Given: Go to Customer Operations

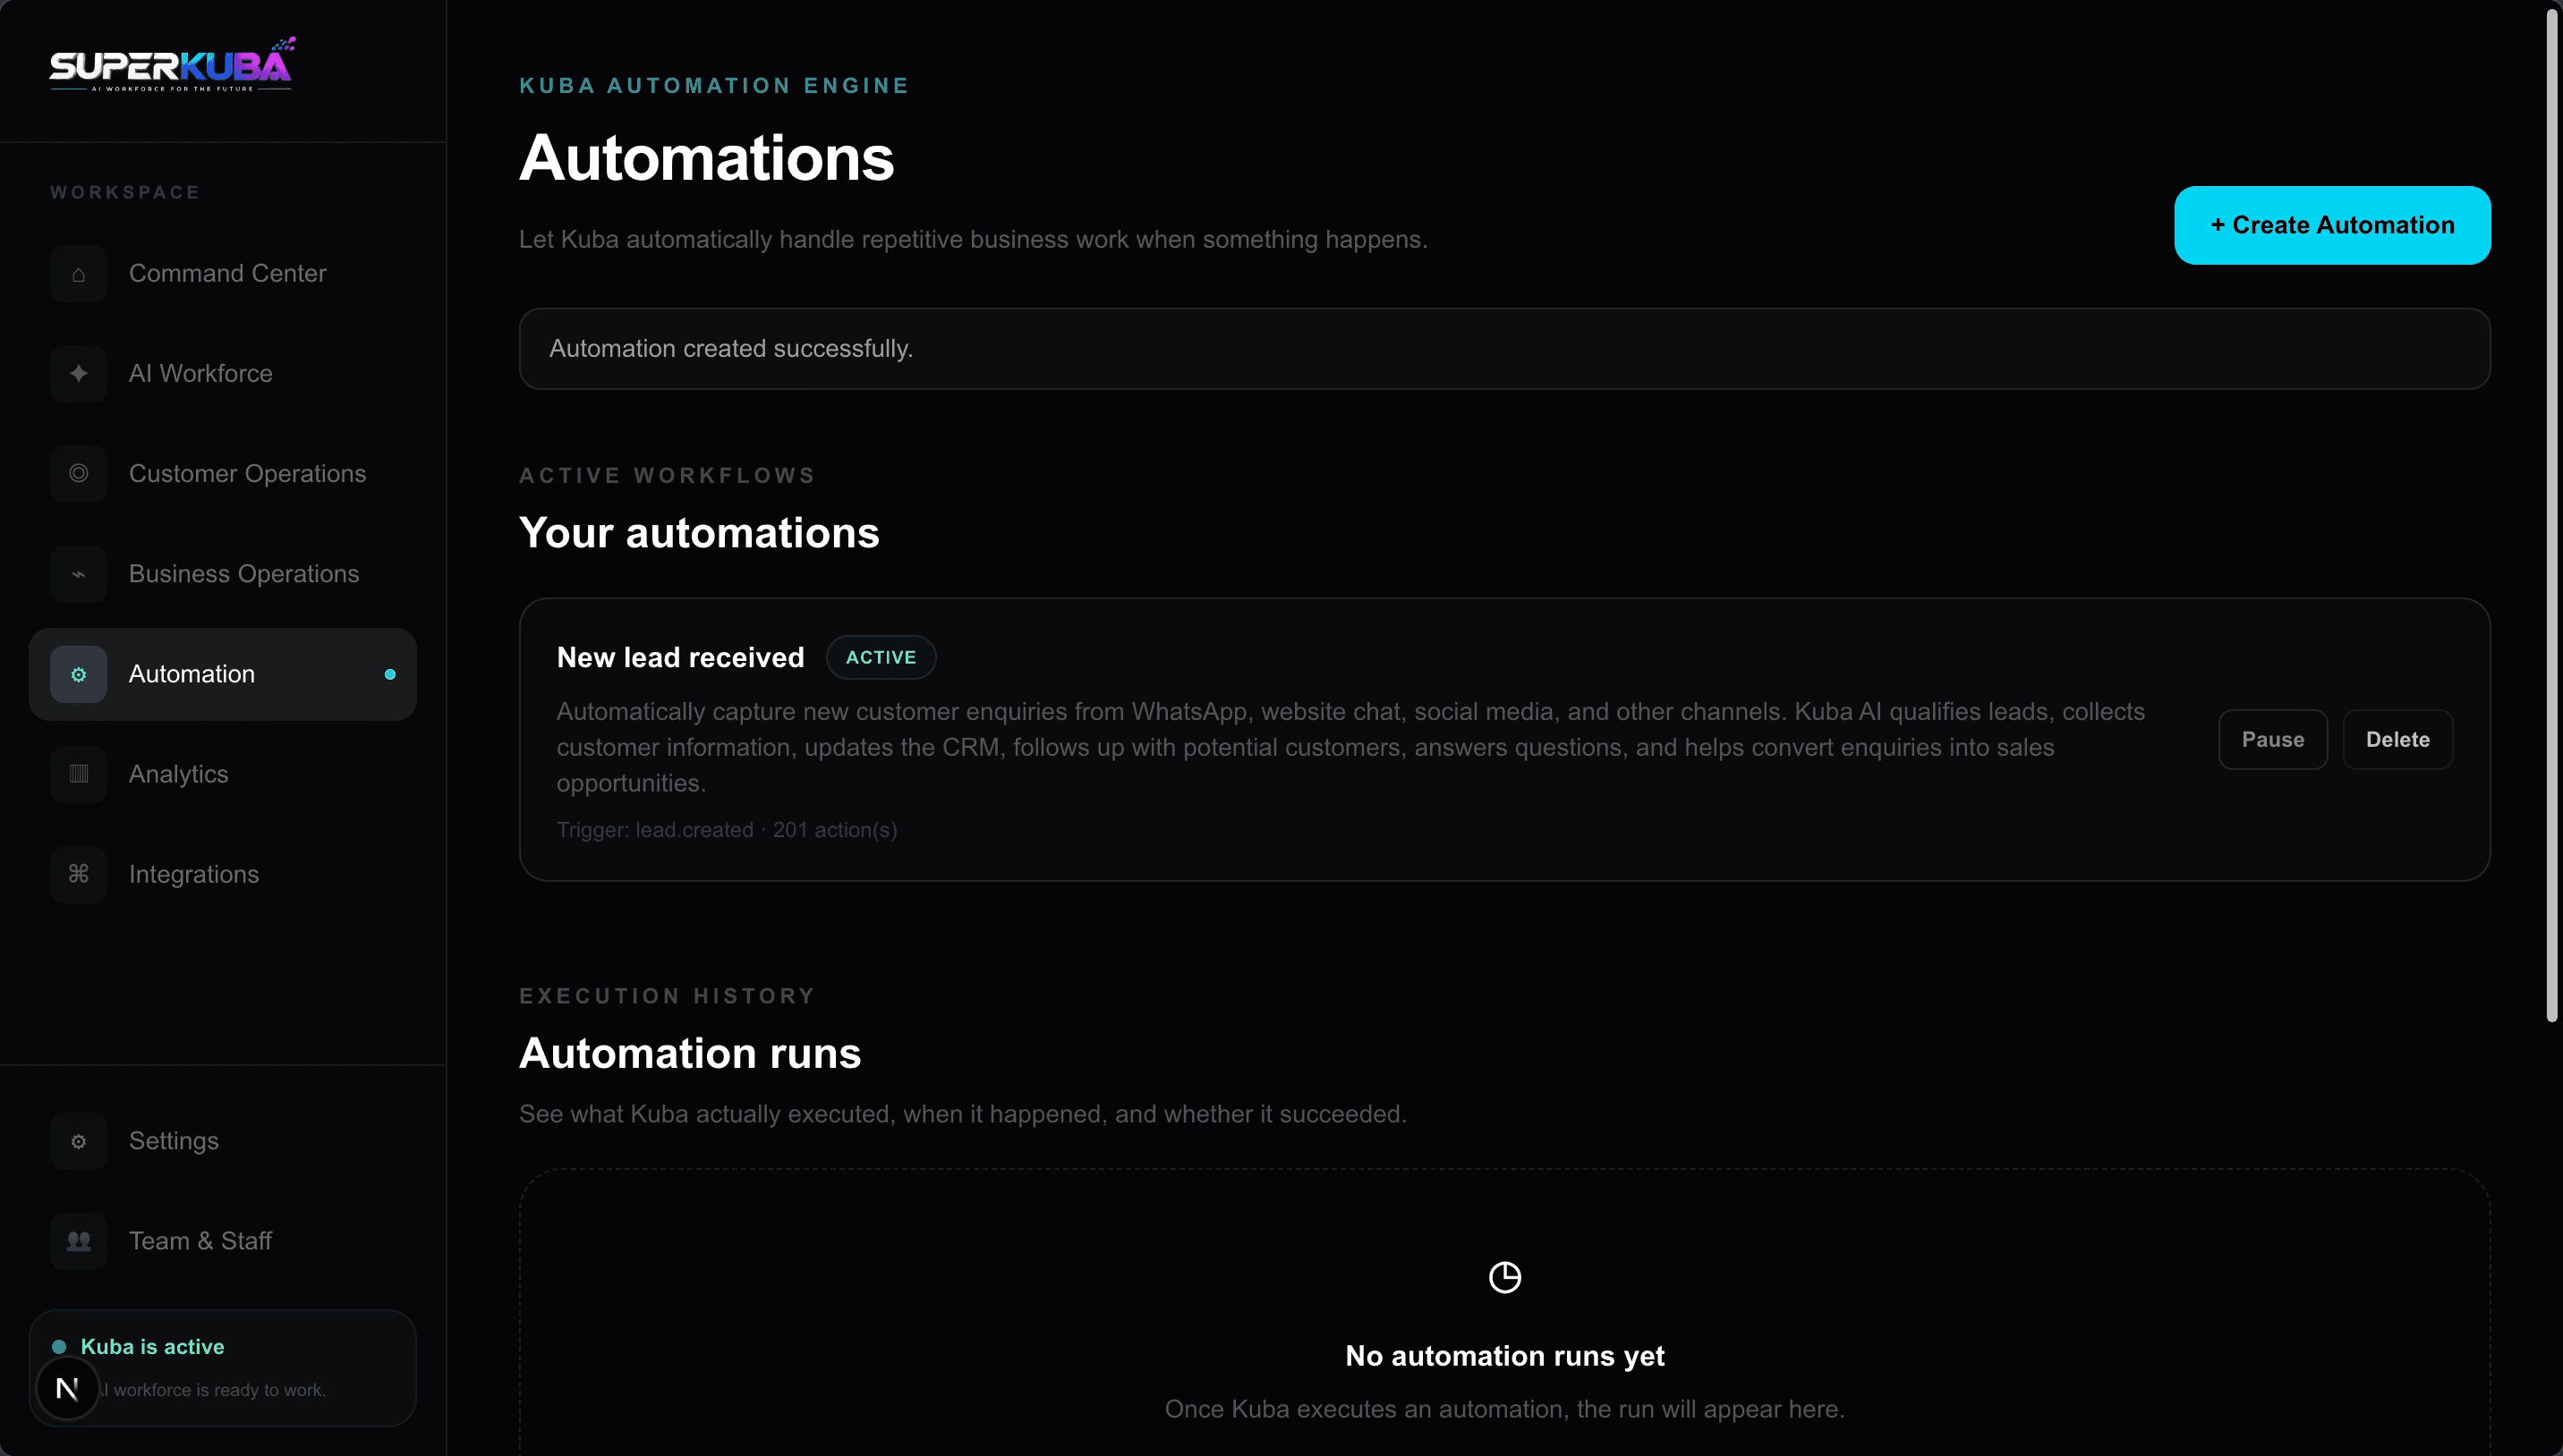Looking at the screenshot, I should pos(223,474).
